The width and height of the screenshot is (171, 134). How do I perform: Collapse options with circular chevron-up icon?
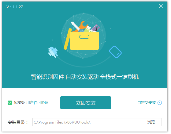pos(160,103)
